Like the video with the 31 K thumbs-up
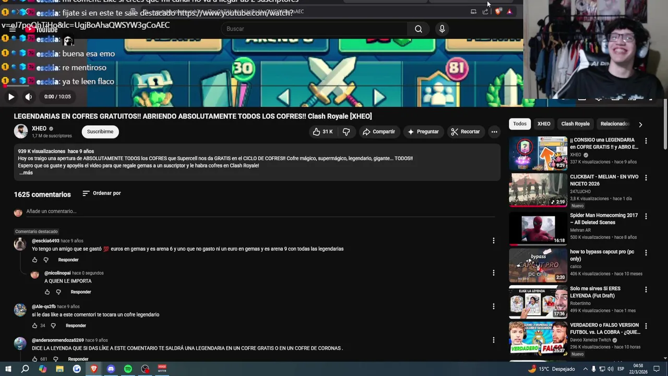 click(x=323, y=132)
